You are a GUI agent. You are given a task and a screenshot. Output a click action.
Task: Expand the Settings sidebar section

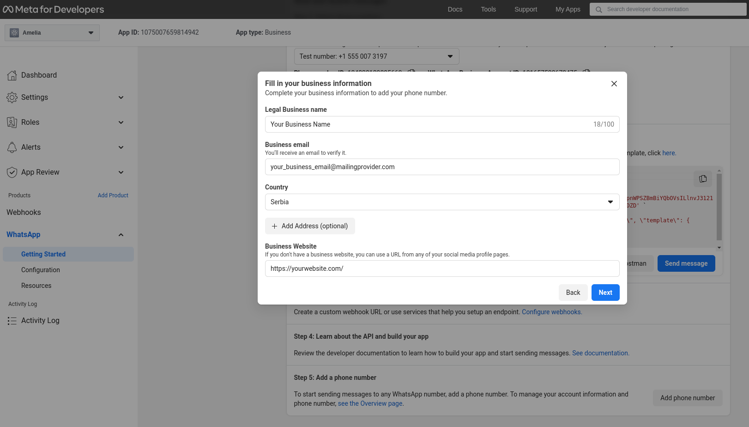tap(121, 98)
